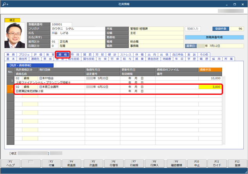Go to next screen with F5 次画面
The image size is (248, 174).
(x=93, y=163)
